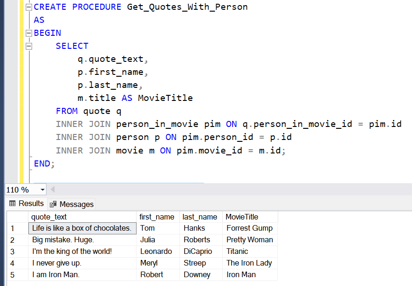412x286 pixels.
Task: Click 'pim.movie_id' in the third join
Action: point(209,151)
